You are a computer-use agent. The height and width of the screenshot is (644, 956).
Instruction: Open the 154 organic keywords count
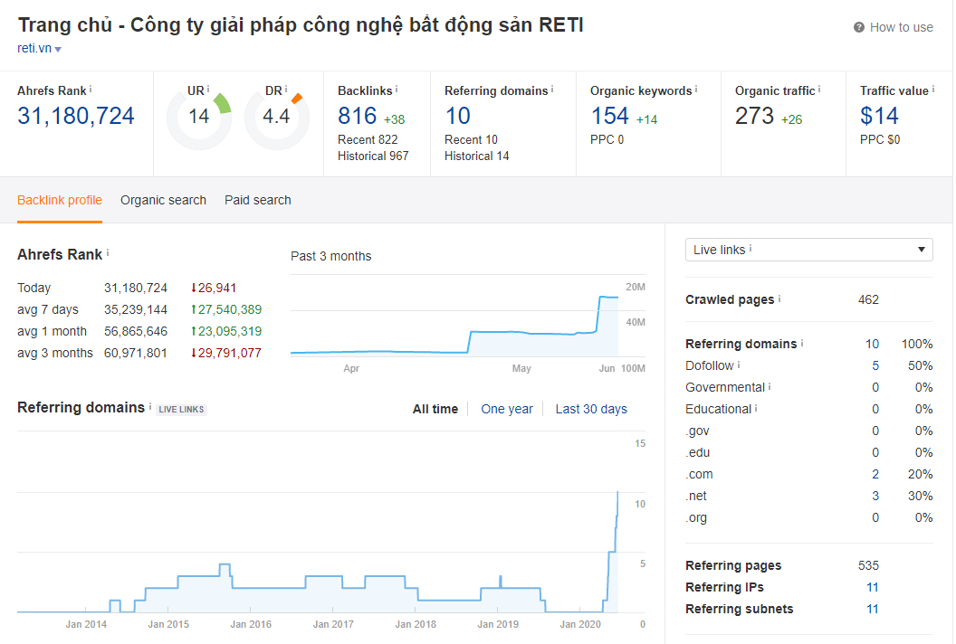tap(609, 116)
